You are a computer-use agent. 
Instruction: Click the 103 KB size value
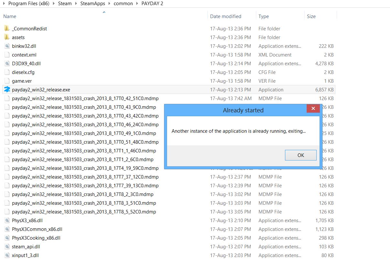(x=326, y=246)
